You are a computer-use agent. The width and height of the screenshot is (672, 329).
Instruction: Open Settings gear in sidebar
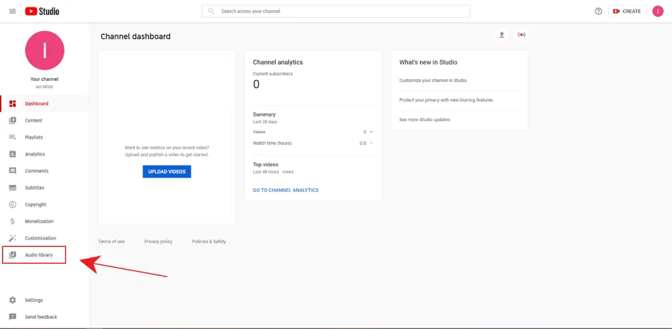[34, 300]
